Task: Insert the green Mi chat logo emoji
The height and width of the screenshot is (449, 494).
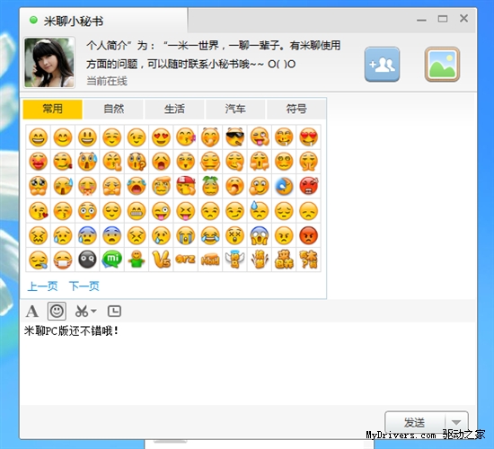Action: click(112, 260)
